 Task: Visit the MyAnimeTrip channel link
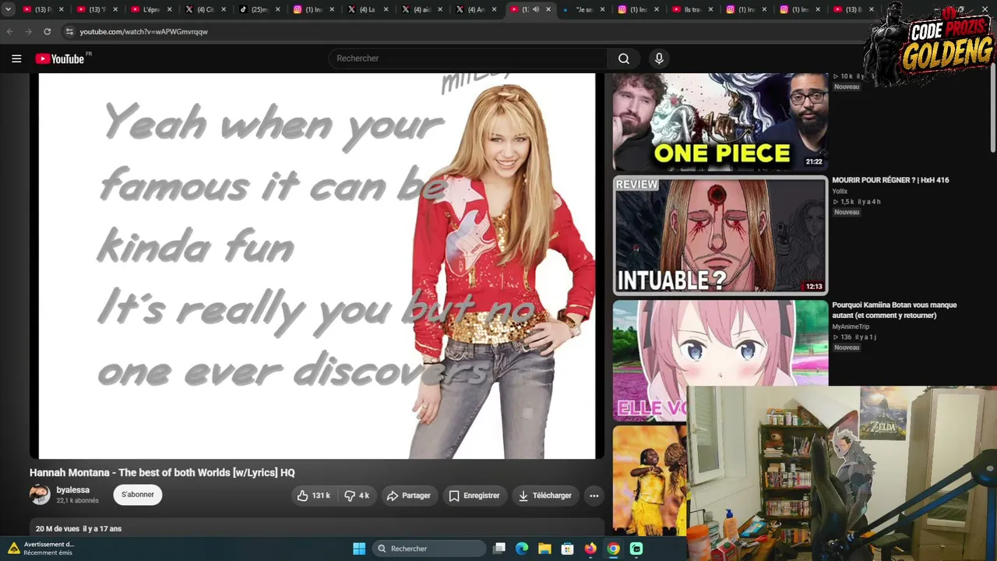(x=851, y=326)
